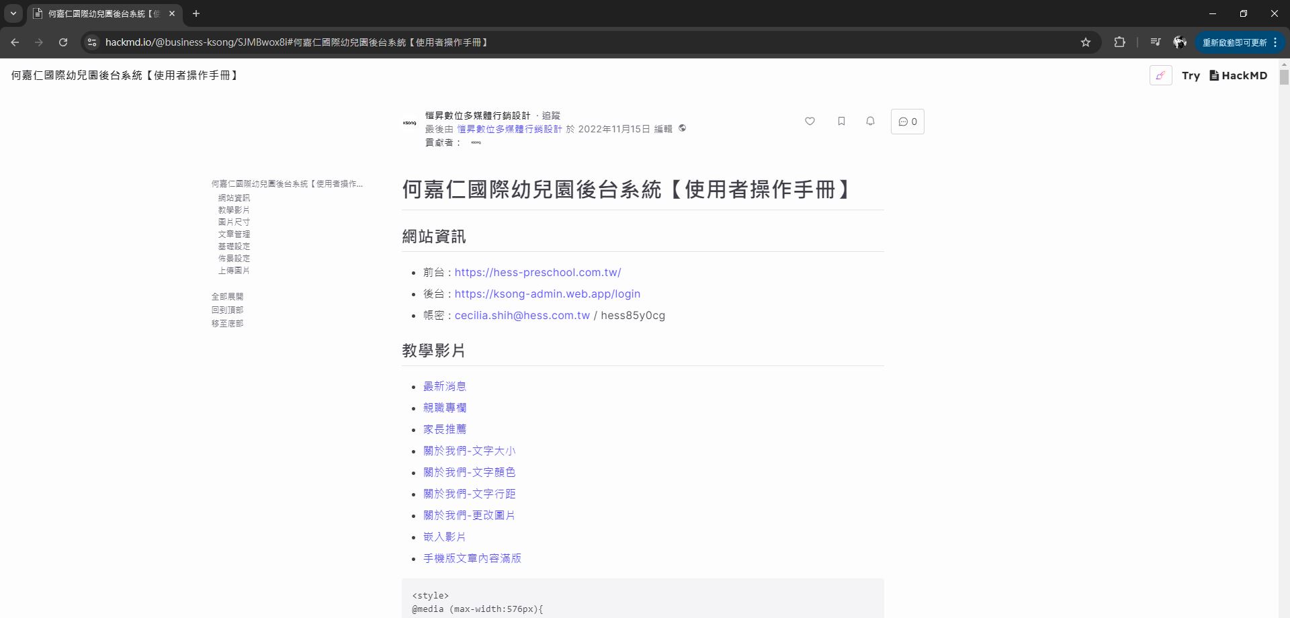The height and width of the screenshot is (618, 1290).
Task: Click 移至底部 to go to bottom
Action: click(227, 323)
